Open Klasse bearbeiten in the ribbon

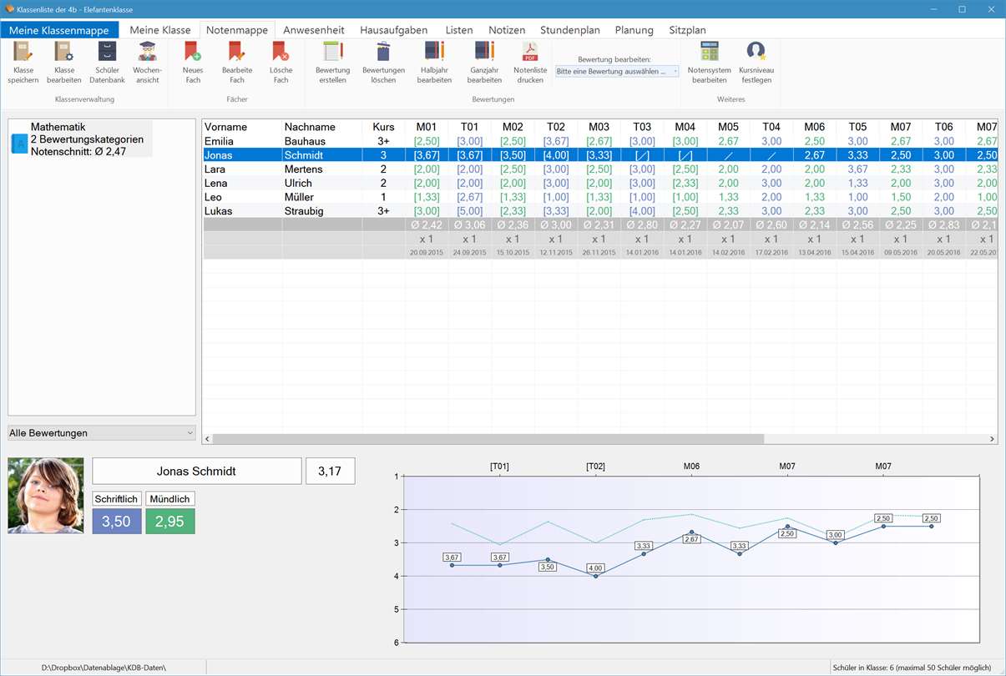(64, 63)
